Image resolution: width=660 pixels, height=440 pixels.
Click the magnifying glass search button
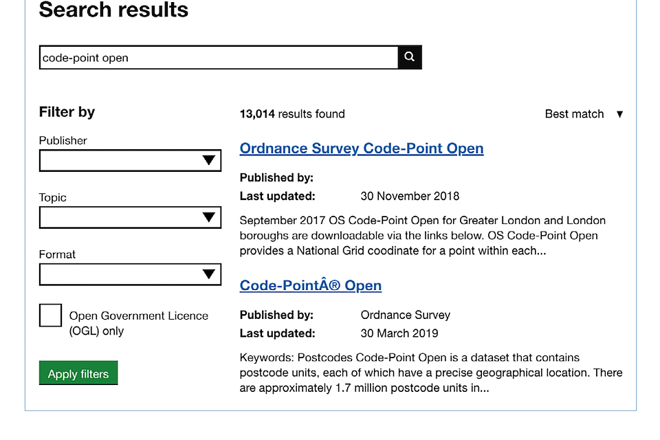(409, 57)
